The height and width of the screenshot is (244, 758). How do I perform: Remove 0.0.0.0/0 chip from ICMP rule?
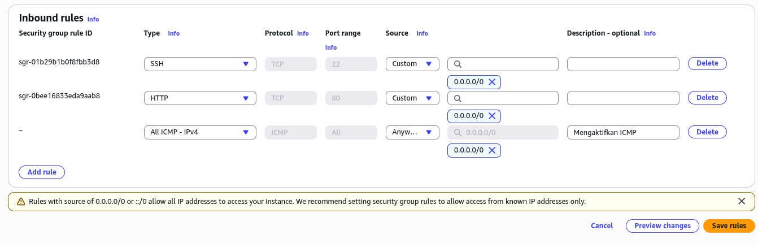[491, 150]
